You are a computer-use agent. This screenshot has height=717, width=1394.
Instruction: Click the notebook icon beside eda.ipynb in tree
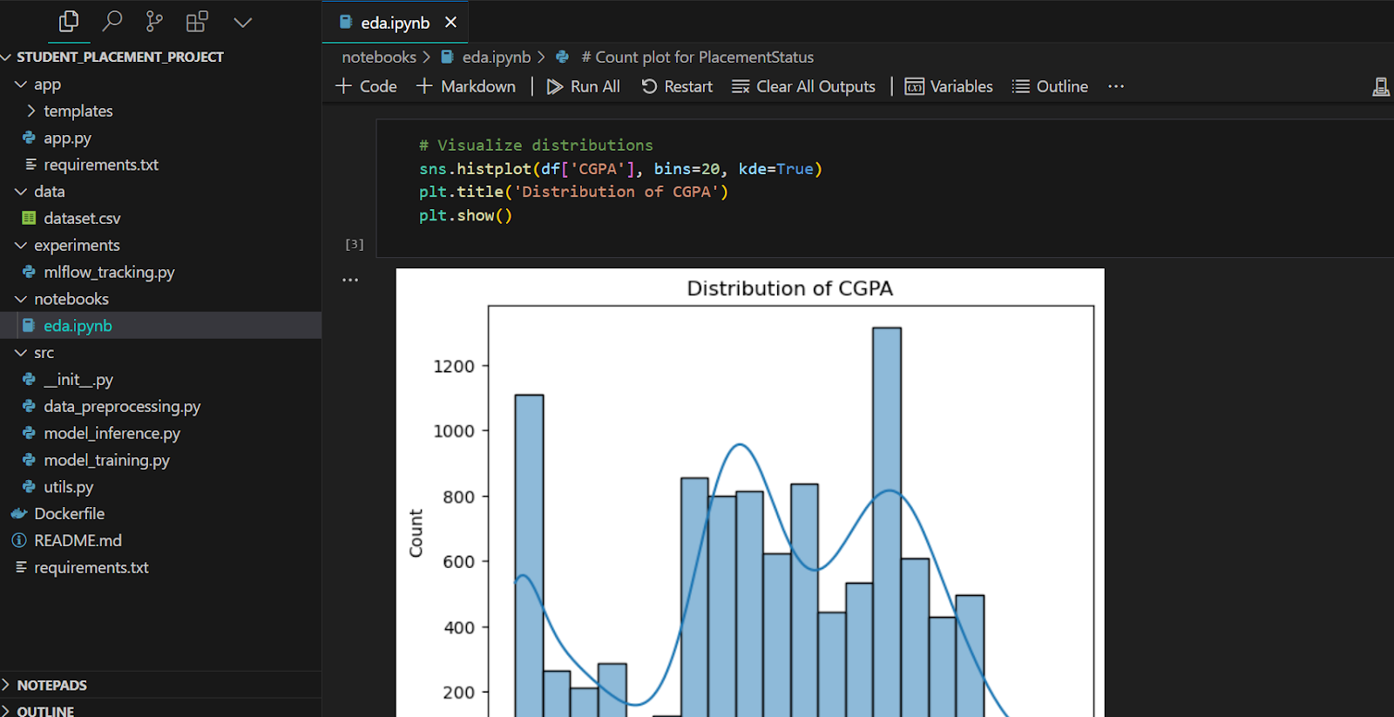tap(29, 326)
